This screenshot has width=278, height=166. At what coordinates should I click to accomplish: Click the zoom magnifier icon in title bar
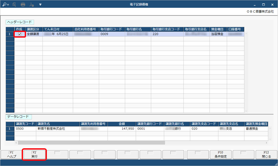6,4
